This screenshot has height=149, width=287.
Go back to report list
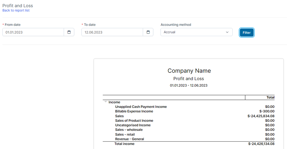click(16, 10)
